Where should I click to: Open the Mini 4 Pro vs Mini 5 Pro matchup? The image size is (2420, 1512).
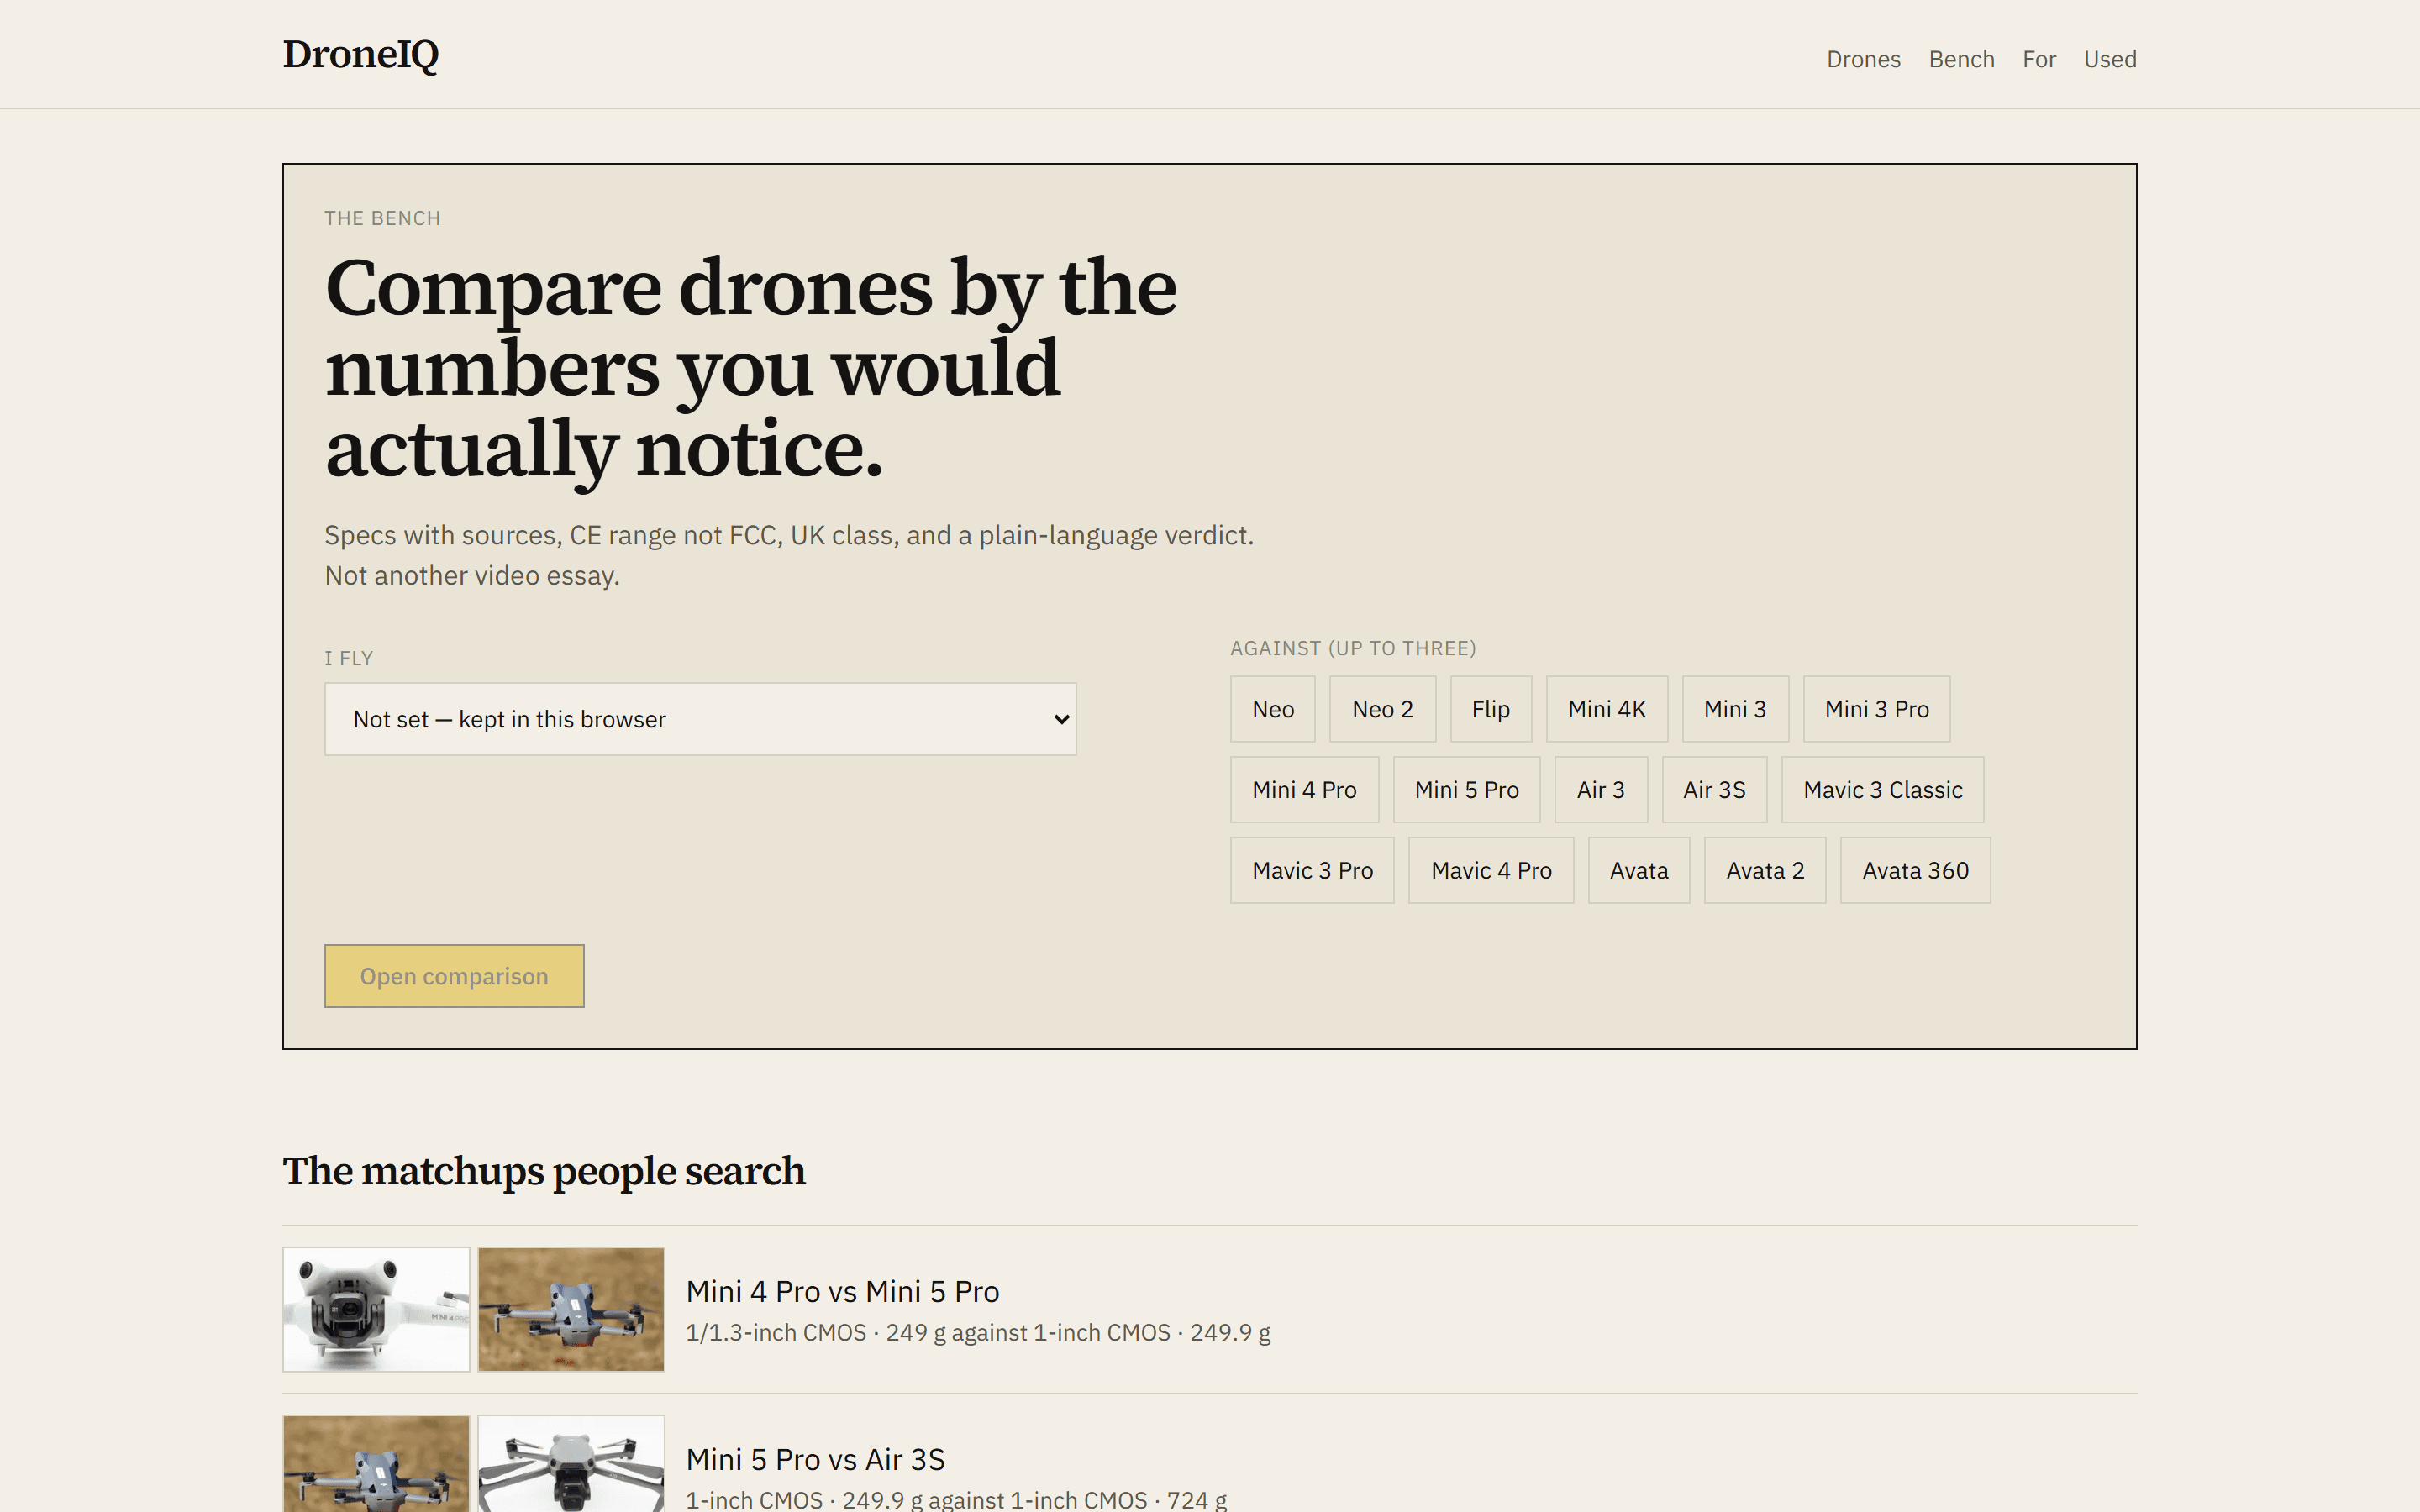1210,1309
